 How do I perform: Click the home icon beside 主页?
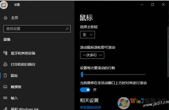point(5,18)
